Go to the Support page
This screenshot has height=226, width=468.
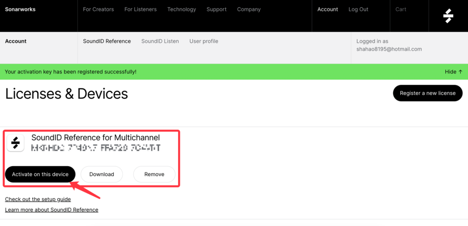pyautogui.click(x=217, y=10)
